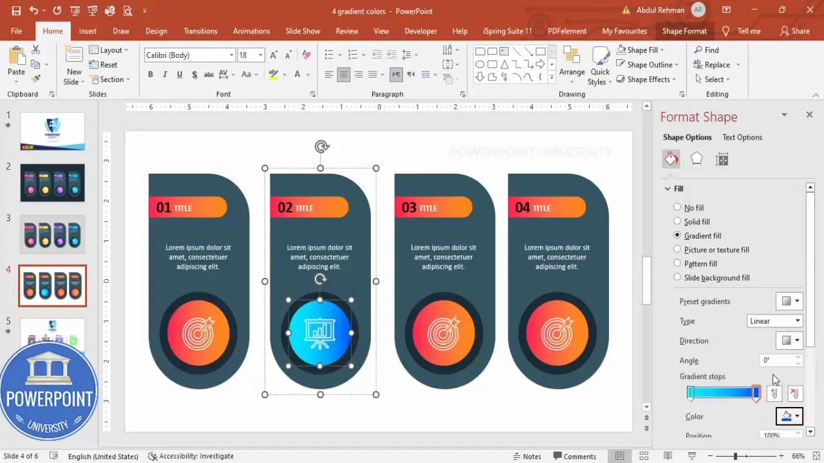Screen dimensions: 824x463
Task: Click the Angle input field
Action: tap(777, 360)
